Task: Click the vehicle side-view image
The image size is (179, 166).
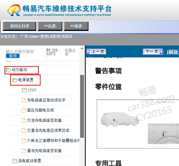Action: (120, 119)
